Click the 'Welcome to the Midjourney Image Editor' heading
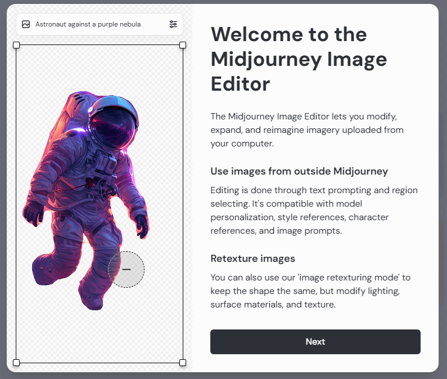 click(299, 59)
